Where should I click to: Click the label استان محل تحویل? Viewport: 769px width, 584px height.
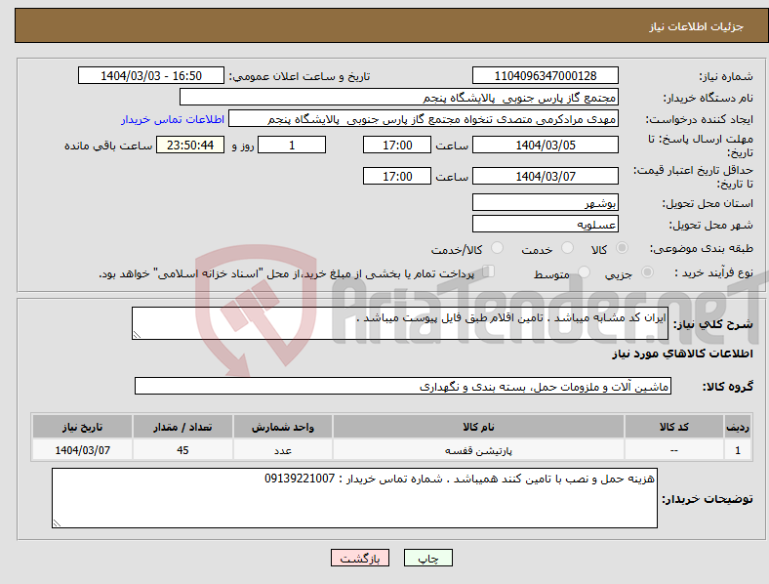pyautogui.click(x=708, y=203)
